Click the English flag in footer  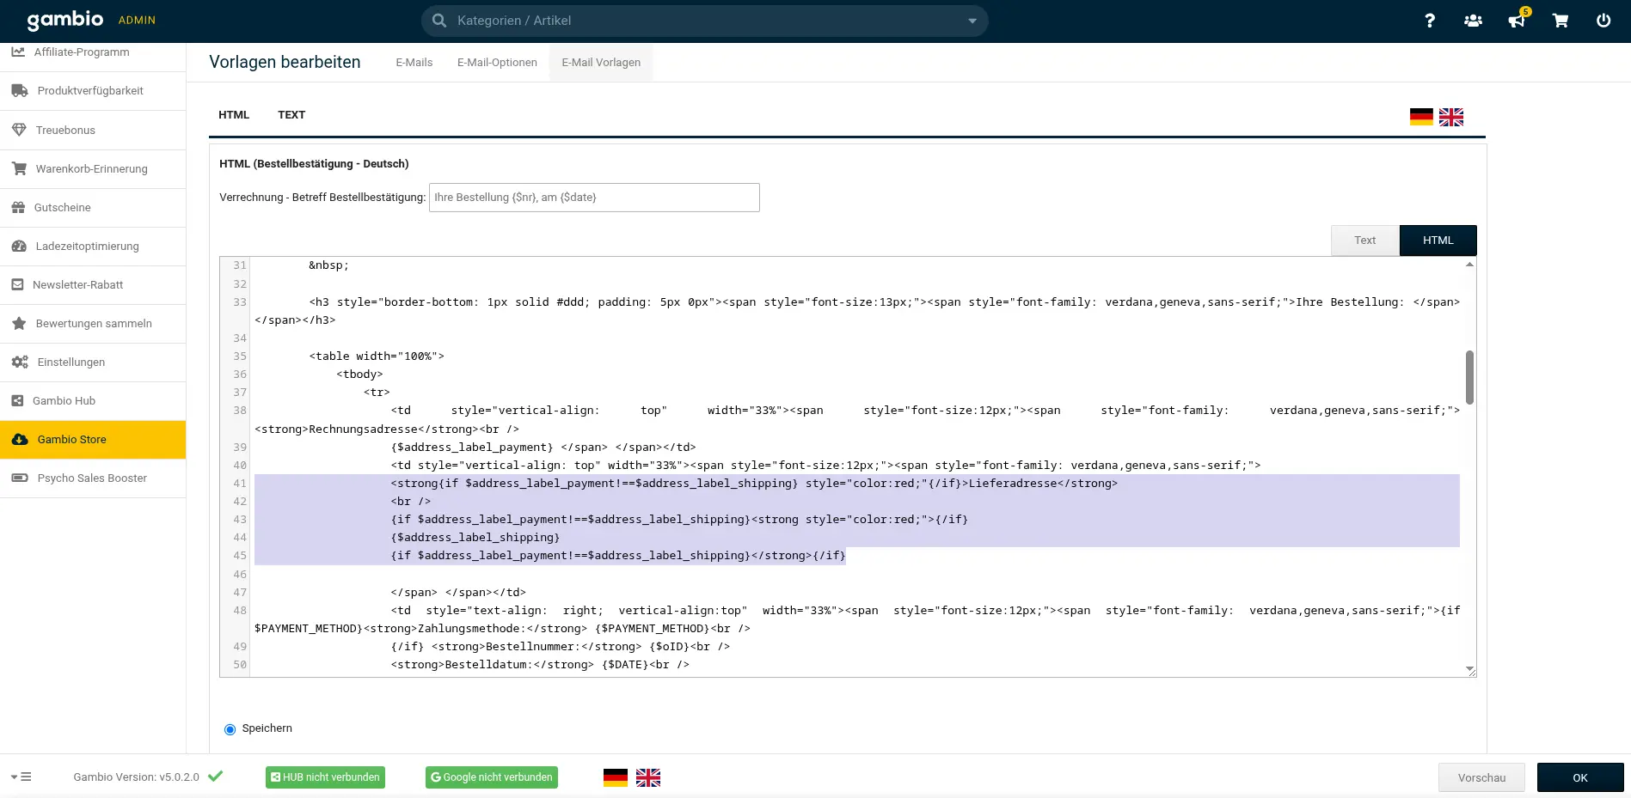click(x=647, y=777)
